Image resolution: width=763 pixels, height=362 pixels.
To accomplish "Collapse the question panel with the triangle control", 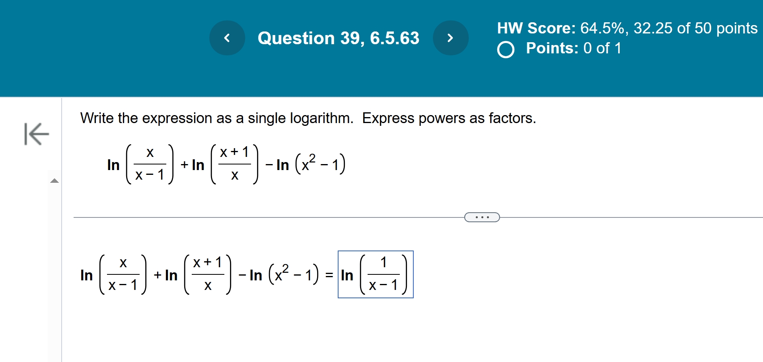I will 55,180.
